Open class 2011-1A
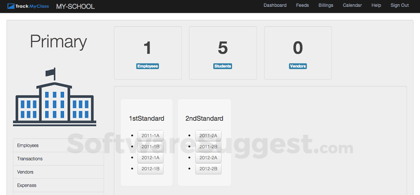The image size is (420, 195). 151,136
